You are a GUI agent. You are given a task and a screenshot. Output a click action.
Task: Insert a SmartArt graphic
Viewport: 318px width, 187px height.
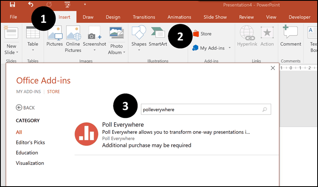158,36
